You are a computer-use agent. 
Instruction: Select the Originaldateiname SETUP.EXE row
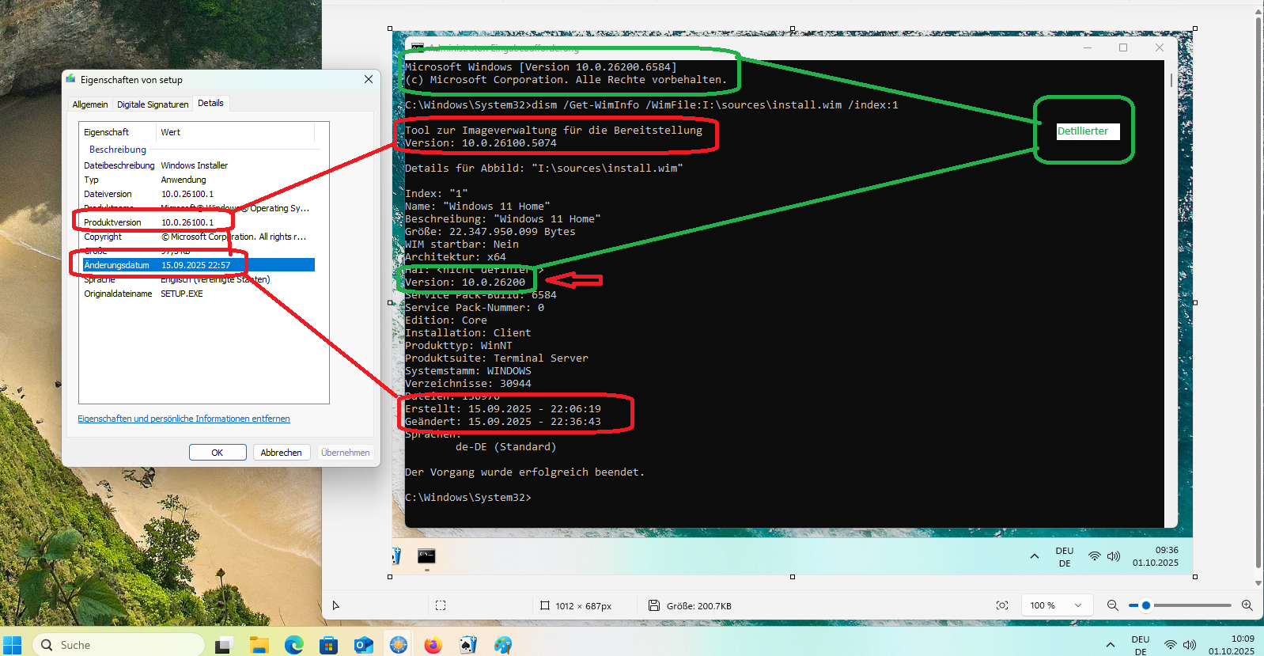[x=199, y=294]
